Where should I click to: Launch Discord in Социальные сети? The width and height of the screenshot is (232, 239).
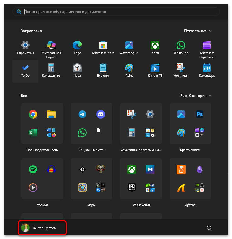point(100,114)
